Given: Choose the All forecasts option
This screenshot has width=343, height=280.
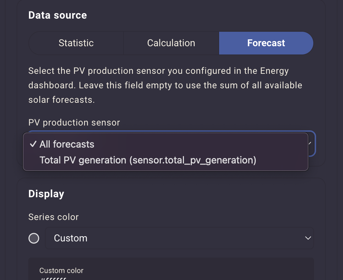Looking at the screenshot, I should (x=67, y=144).
